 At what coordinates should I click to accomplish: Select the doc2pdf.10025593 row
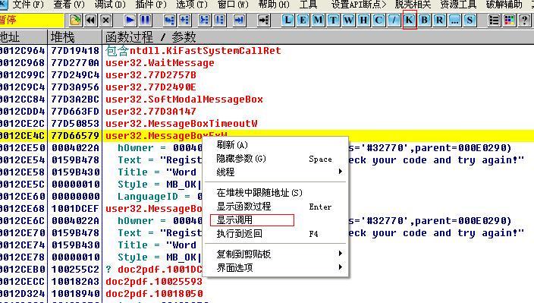267,282
